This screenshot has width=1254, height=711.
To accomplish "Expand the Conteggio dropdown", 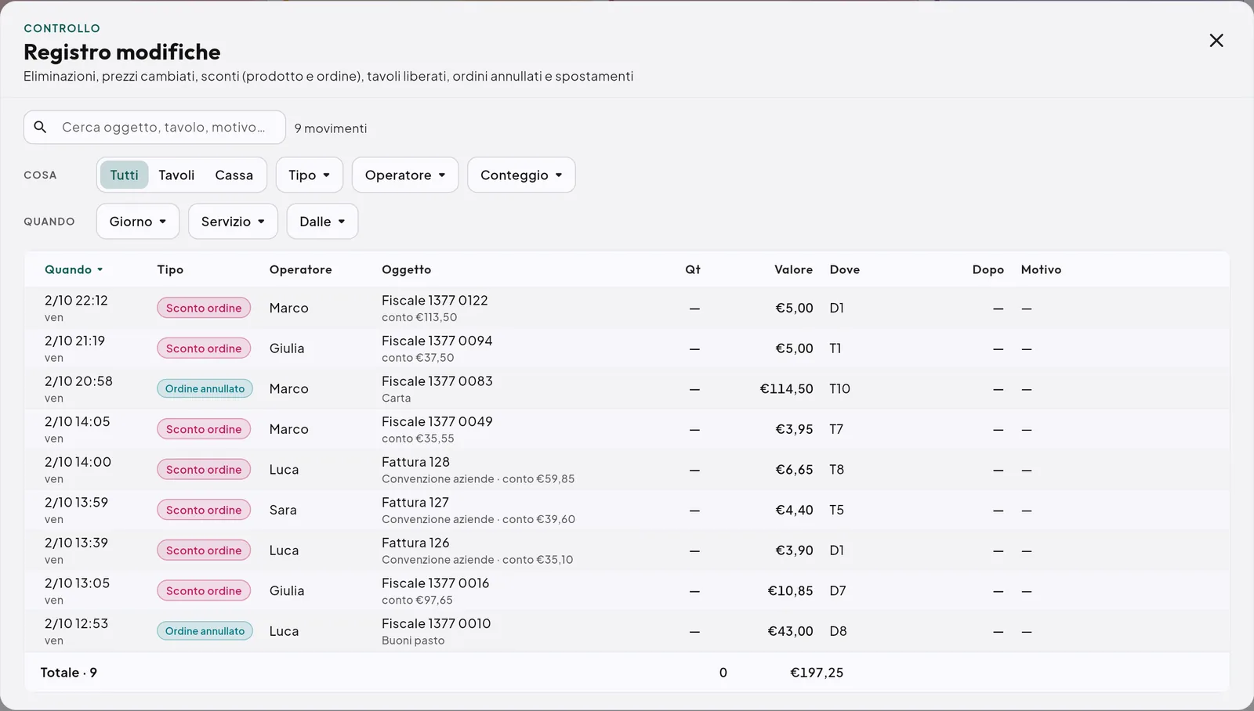I will [x=521, y=175].
